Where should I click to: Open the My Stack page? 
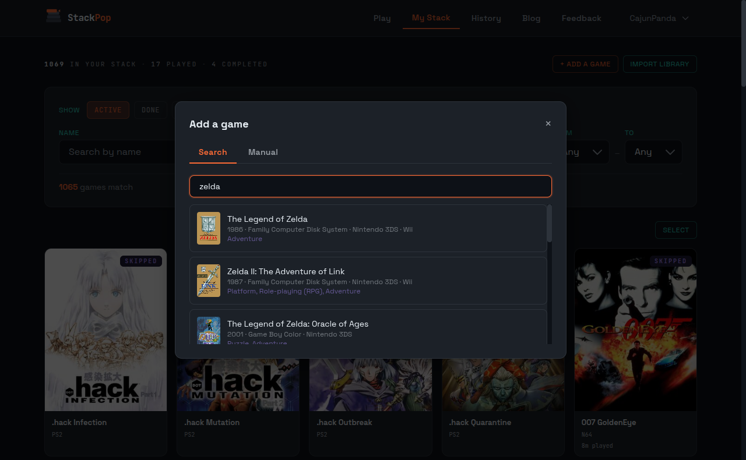(431, 18)
